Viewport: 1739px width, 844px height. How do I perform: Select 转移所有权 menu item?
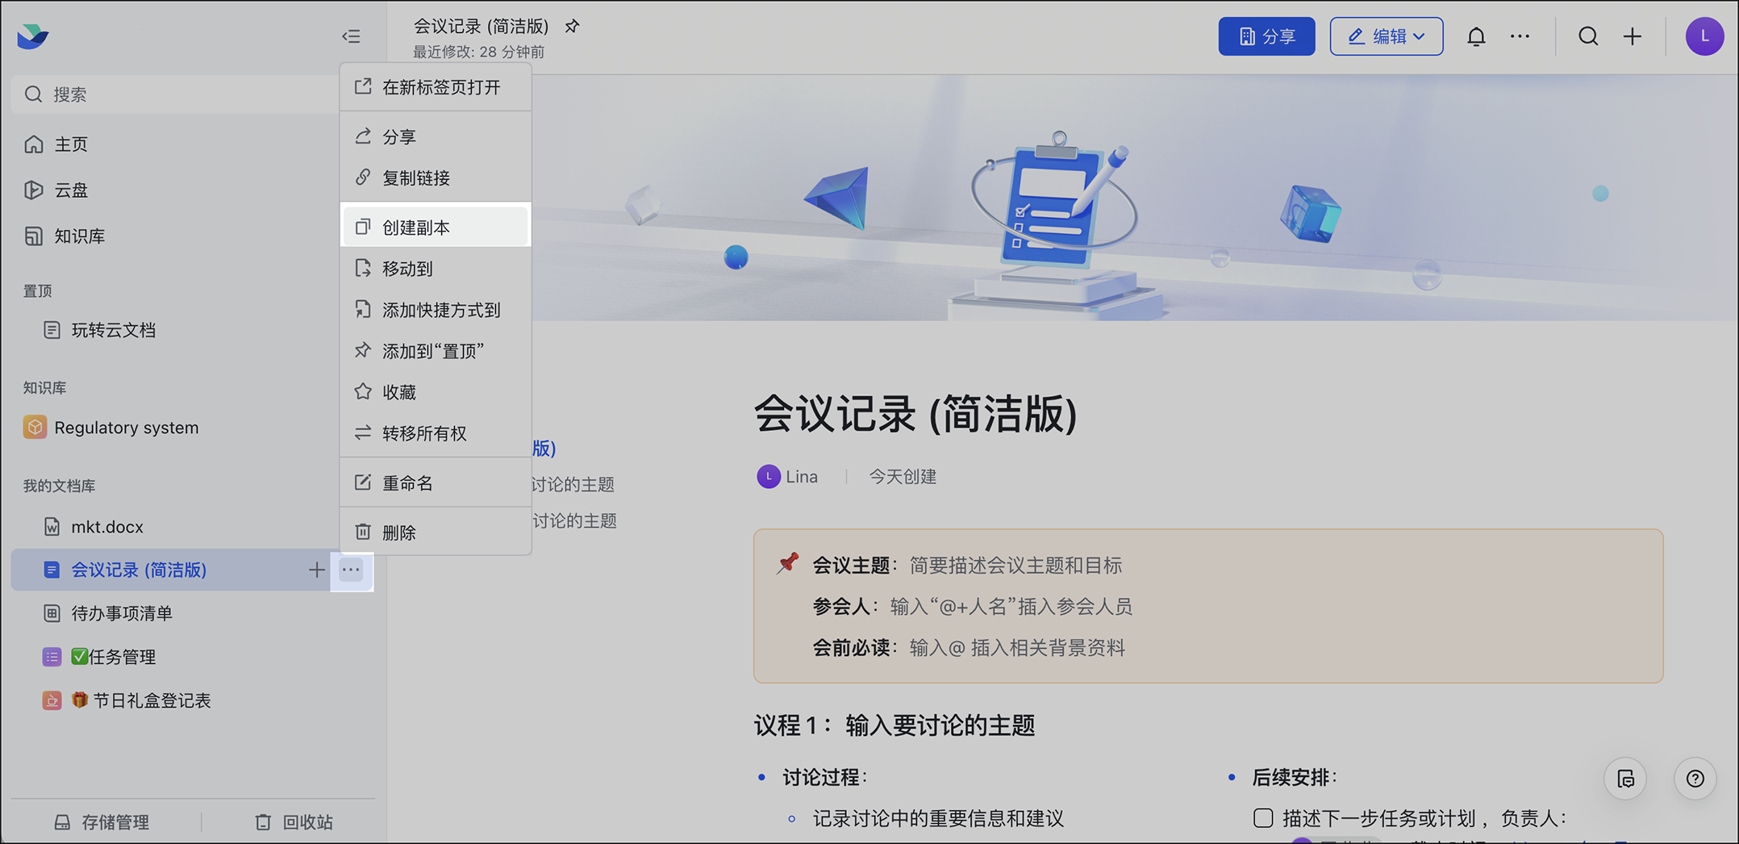pos(436,433)
